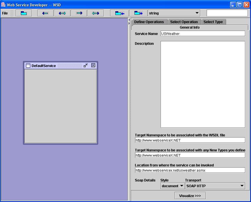Open the string type dropdown

click(x=174, y=13)
